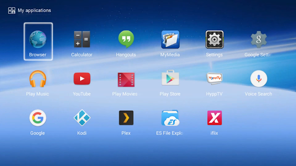Open the YouTube app
Screen dimensions: 296x166
[x=82, y=78]
